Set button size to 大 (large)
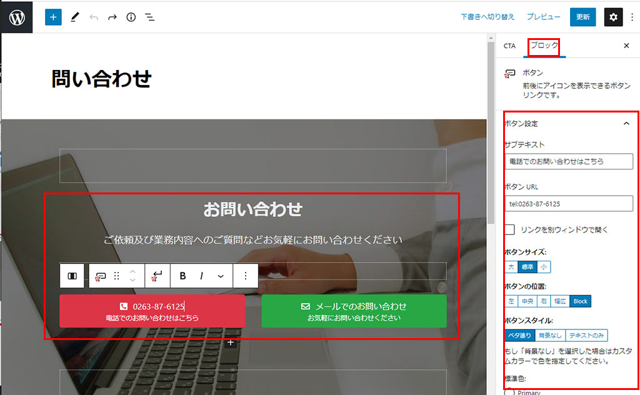Image resolution: width=640 pixels, height=395 pixels. (x=511, y=267)
